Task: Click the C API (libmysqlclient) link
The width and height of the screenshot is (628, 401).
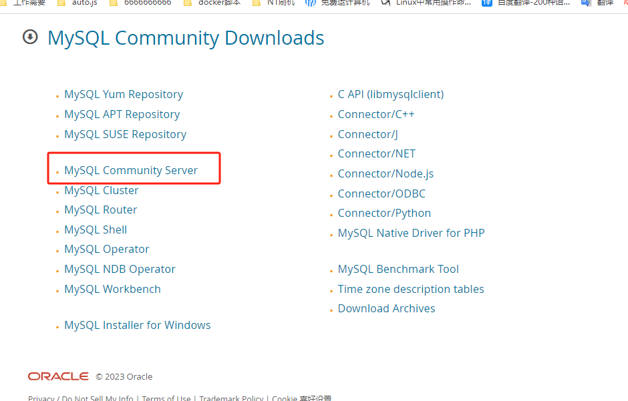Action: pos(391,94)
